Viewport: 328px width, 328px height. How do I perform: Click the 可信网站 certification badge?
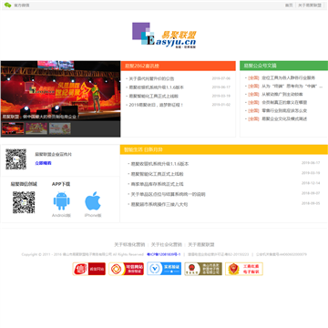click(x=126, y=269)
